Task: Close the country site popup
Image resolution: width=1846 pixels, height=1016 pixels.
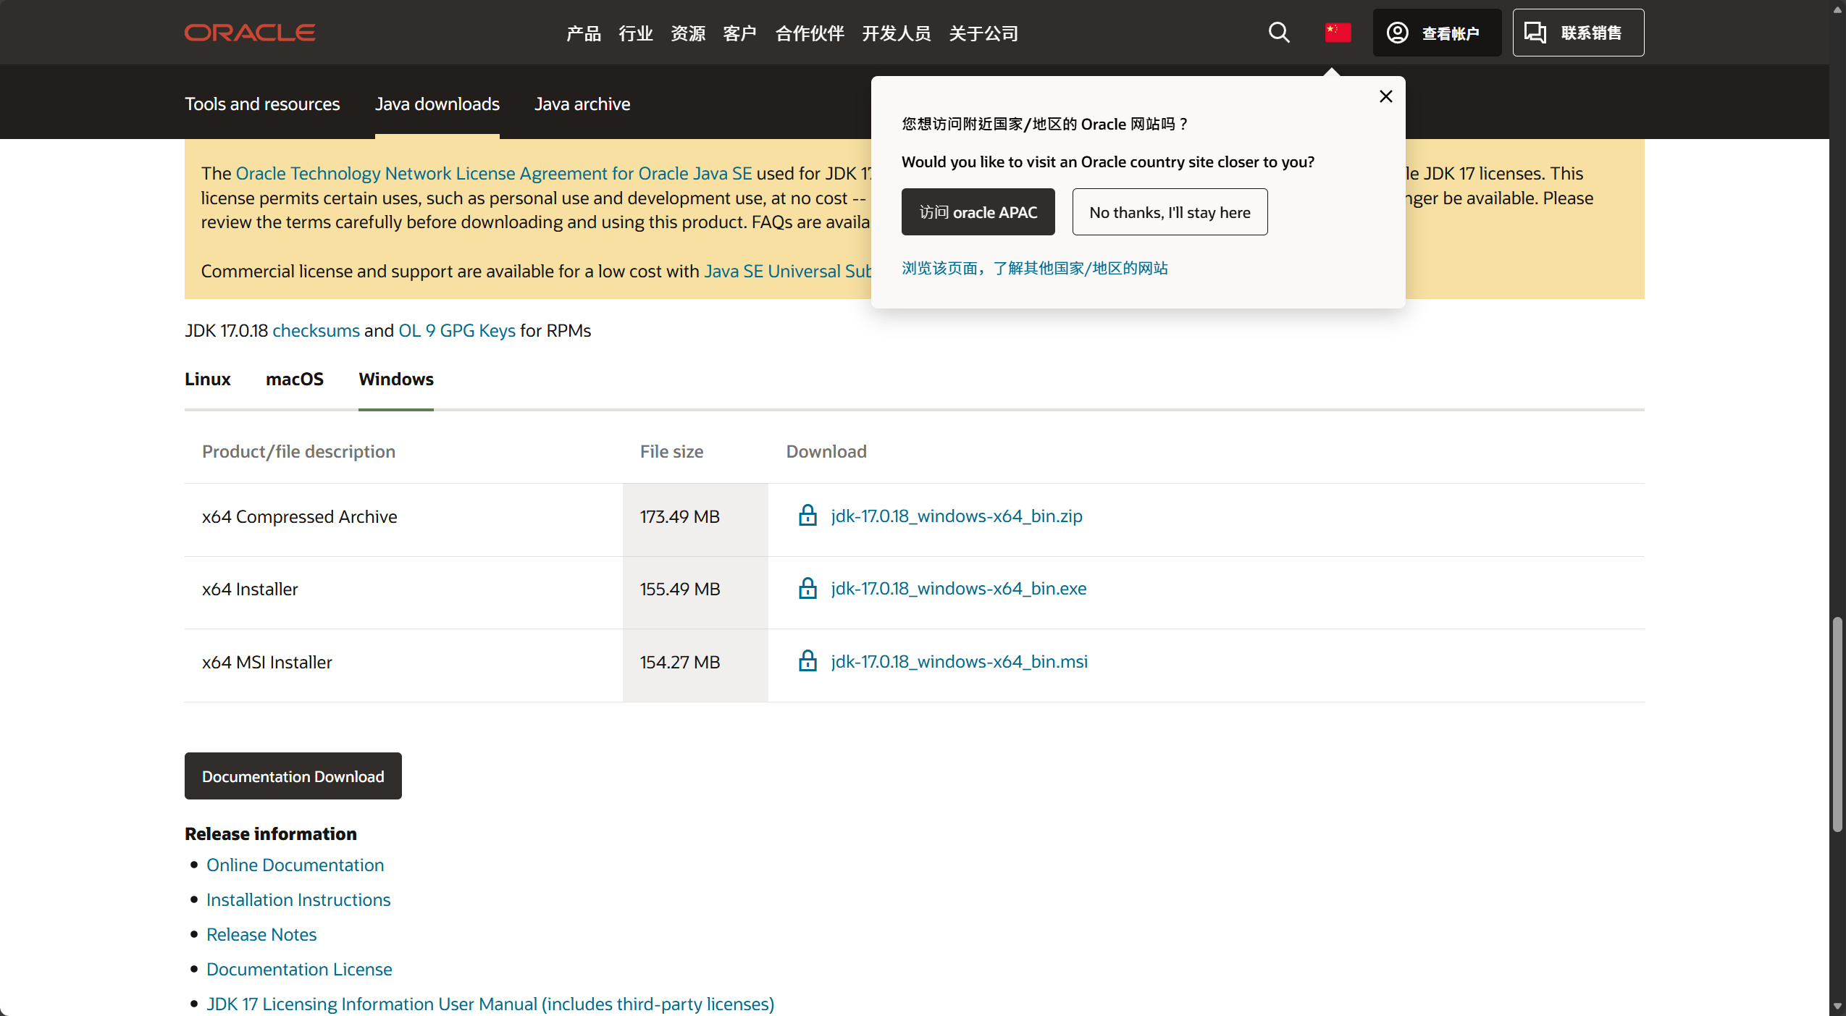Action: [x=1385, y=96]
